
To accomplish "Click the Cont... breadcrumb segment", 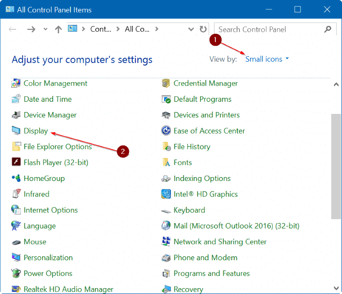I will (101, 29).
